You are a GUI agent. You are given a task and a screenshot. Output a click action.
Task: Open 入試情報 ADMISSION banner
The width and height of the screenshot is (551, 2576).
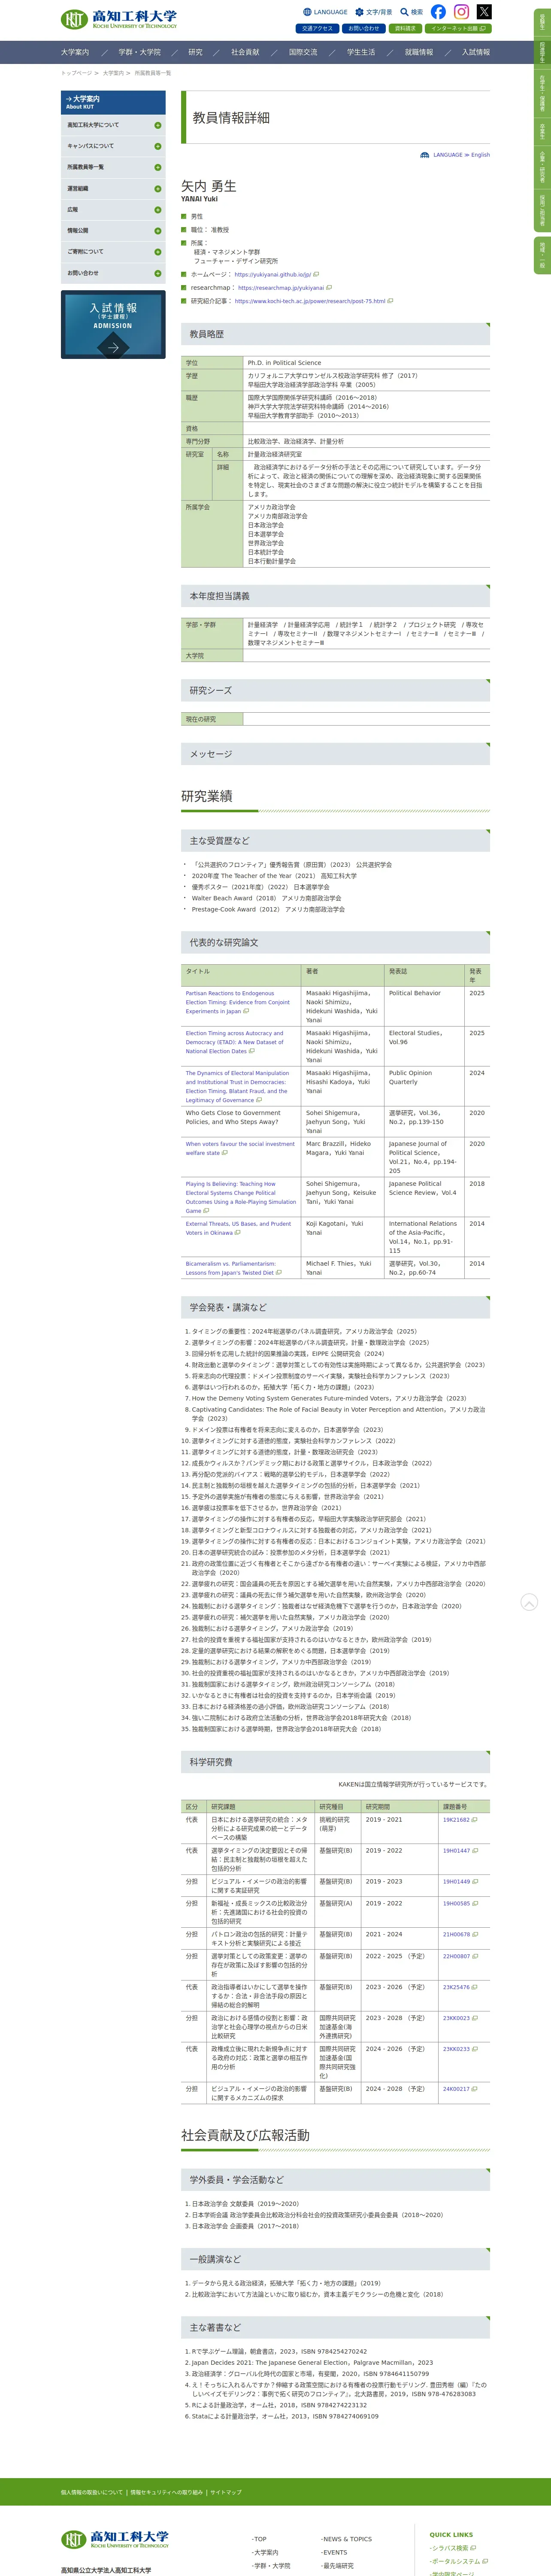click(113, 325)
